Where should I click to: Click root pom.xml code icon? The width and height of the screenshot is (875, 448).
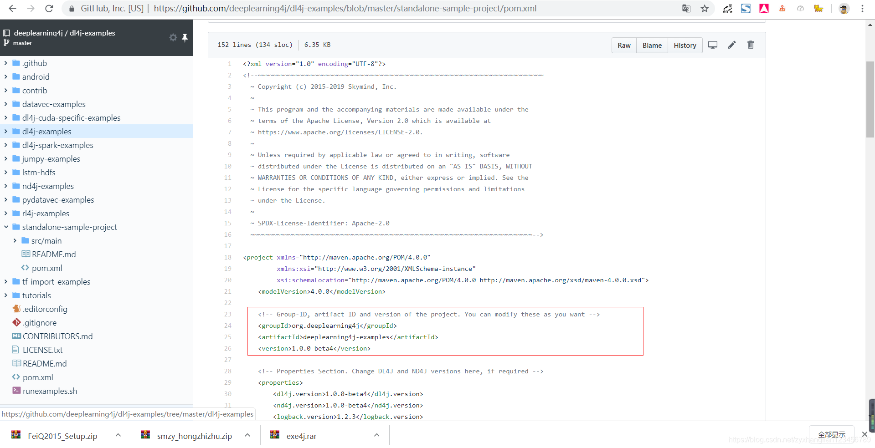[x=16, y=377]
